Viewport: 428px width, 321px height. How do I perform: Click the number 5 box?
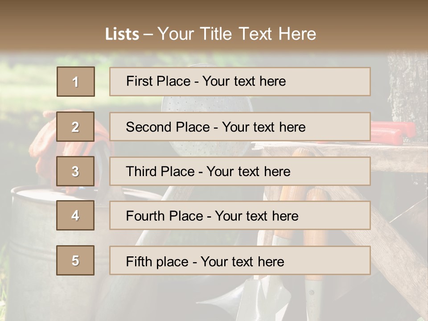tap(75, 260)
